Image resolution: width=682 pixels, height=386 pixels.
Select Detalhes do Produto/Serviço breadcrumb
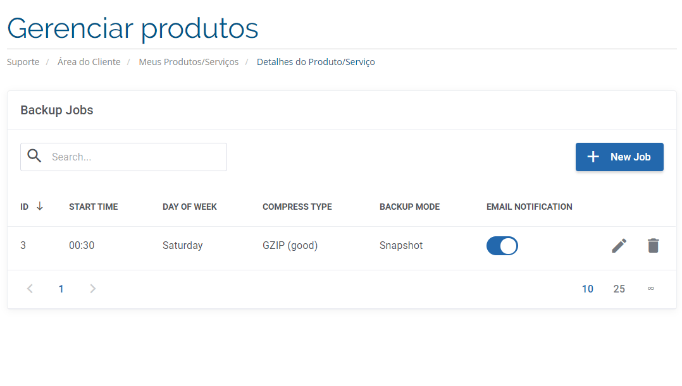[316, 62]
